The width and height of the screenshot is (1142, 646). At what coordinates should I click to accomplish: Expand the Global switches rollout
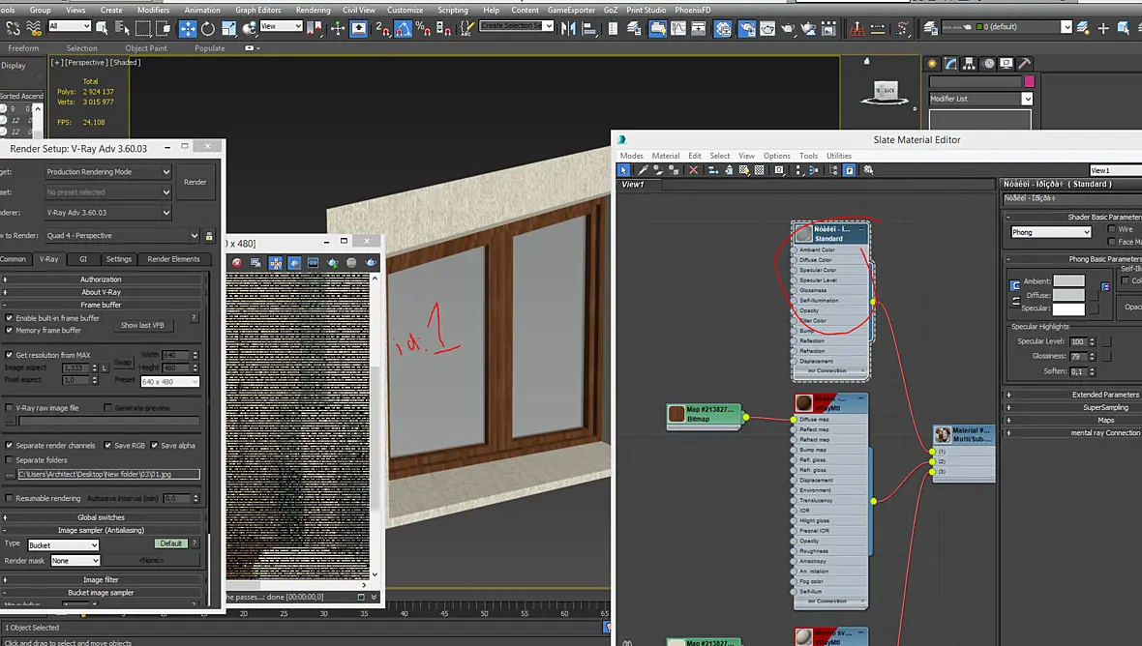102,517
